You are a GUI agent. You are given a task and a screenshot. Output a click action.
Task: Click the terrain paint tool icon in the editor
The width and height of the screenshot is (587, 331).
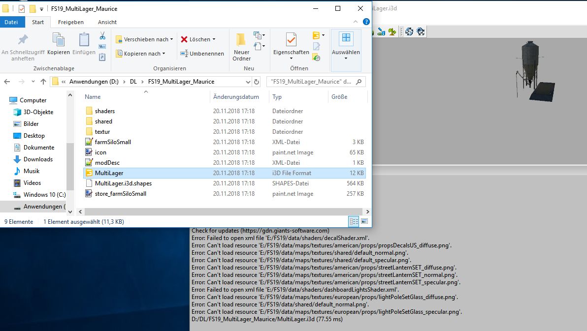381,32
